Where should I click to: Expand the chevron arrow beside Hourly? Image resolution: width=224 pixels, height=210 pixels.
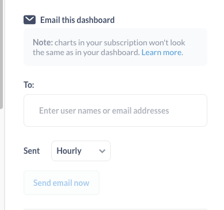click(x=102, y=151)
